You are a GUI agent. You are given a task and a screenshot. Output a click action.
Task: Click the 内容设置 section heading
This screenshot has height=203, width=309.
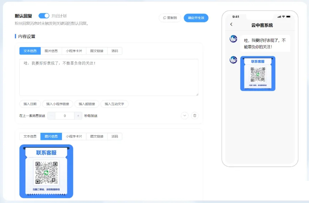point(27,36)
